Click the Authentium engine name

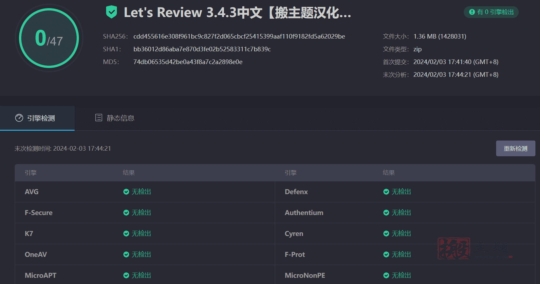pyautogui.click(x=304, y=213)
